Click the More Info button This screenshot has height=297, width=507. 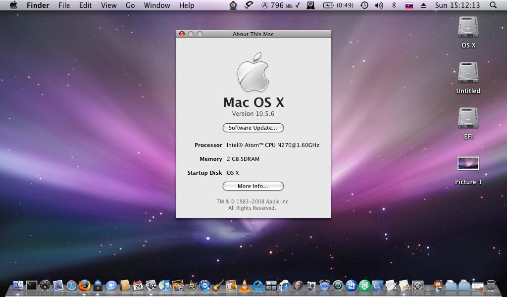[253, 186]
